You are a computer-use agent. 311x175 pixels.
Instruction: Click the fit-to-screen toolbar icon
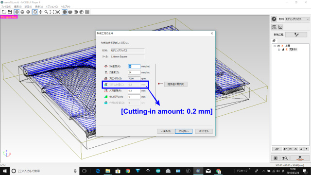pyautogui.click(x=52, y=12)
